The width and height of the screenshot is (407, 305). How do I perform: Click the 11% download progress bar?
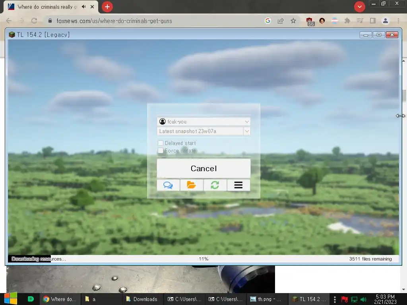pyautogui.click(x=203, y=259)
